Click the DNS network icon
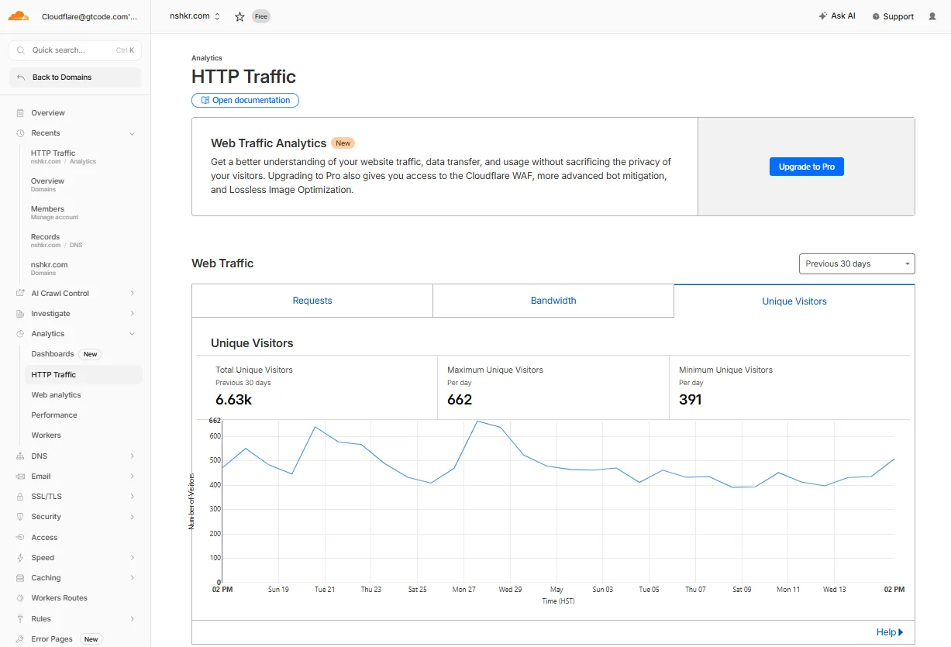The height and width of the screenshot is (647, 951). pos(20,456)
